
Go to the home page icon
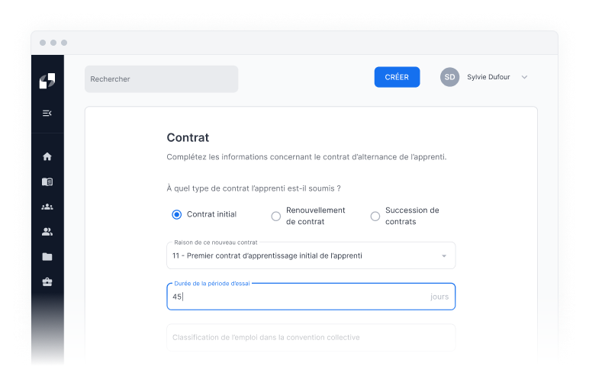click(x=47, y=156)
